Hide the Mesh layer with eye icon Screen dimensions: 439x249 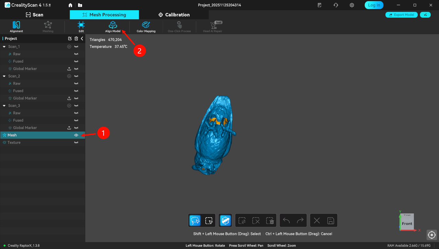76,135
